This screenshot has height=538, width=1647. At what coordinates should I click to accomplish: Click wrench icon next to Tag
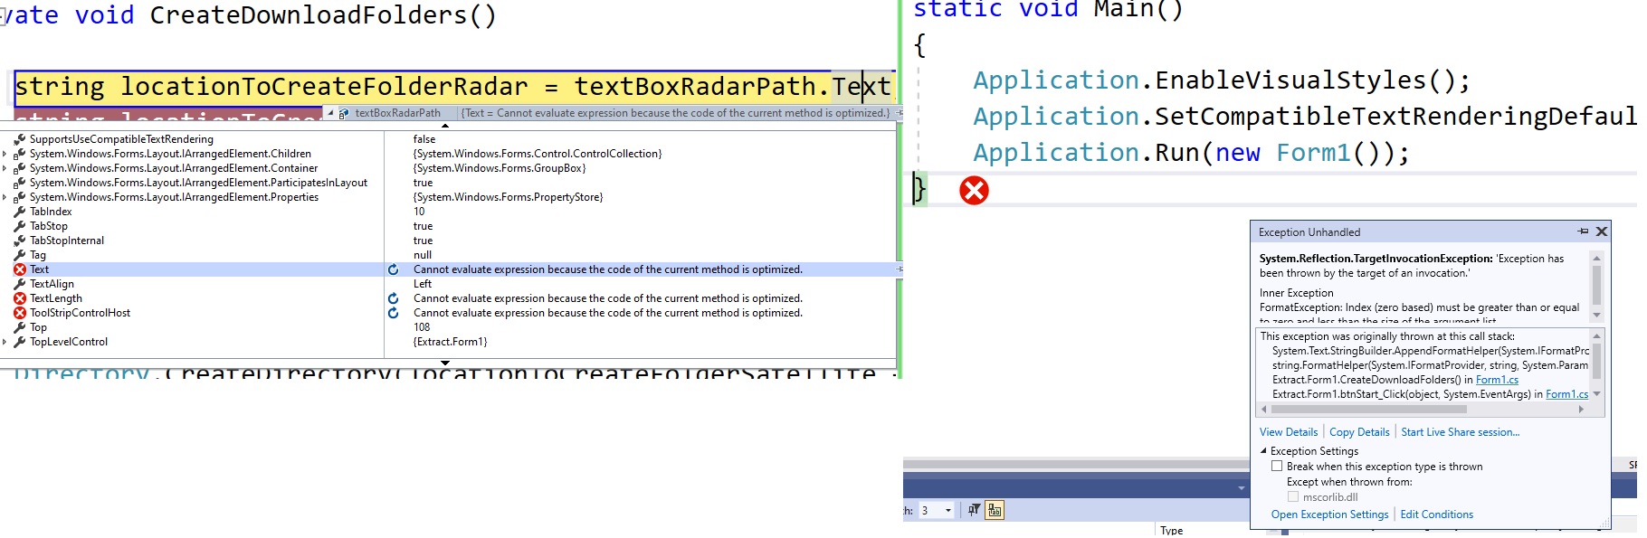(20, 255)
